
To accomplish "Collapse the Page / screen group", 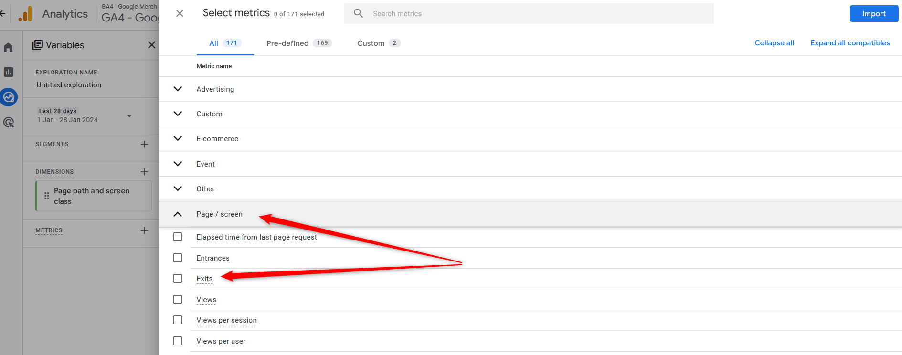I will 178,214.
